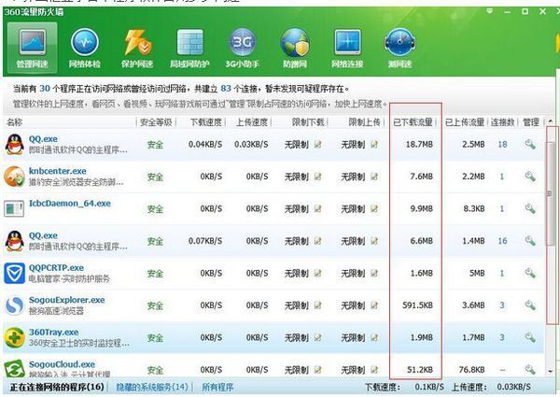Select the 76.8KB uploaded value
This screenshot has width=560, height=397.
[471, 370]
